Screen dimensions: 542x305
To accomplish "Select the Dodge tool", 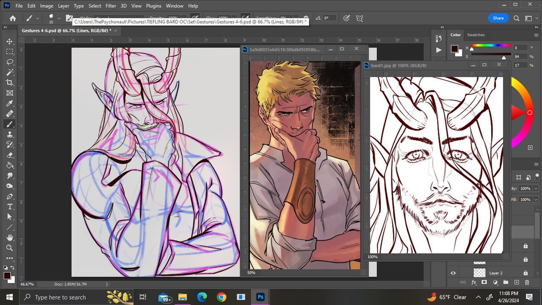I will pyautogui.click(x=10, y=186).
